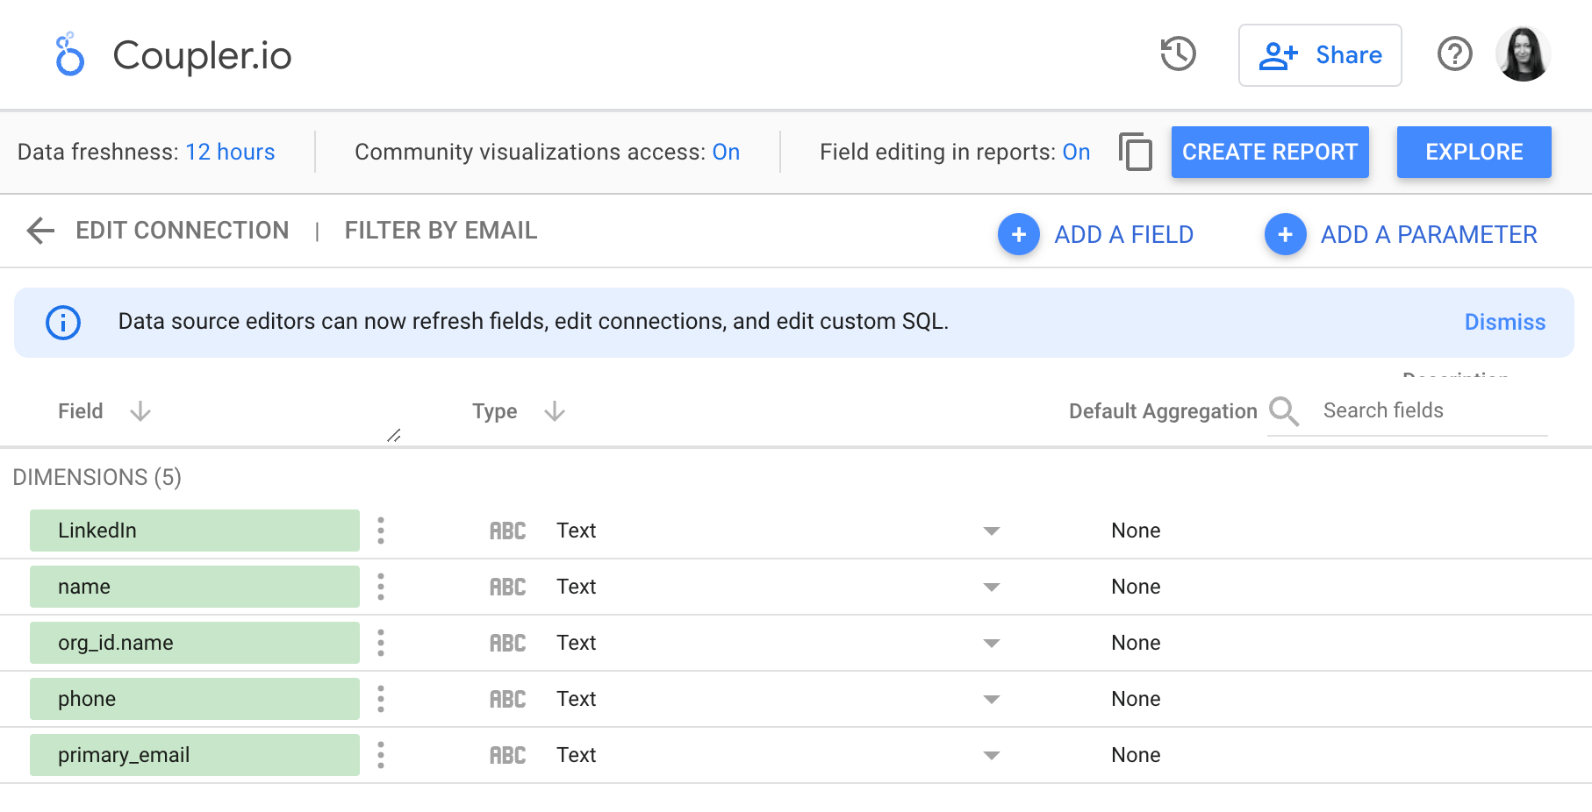The image size is (1592, 812).
Task: Switch to the Filter by Email tab
Action: coord(440,231)
